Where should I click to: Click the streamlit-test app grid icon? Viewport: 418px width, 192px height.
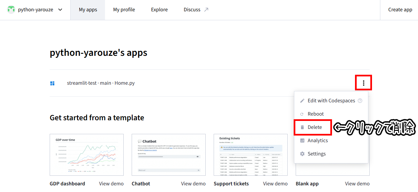[52, 83]
